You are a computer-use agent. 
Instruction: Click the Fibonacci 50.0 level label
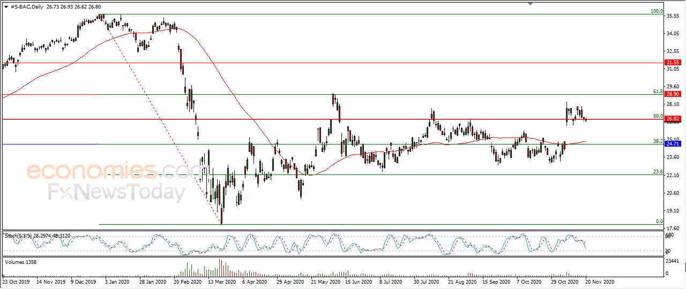(x=658, y=116)
